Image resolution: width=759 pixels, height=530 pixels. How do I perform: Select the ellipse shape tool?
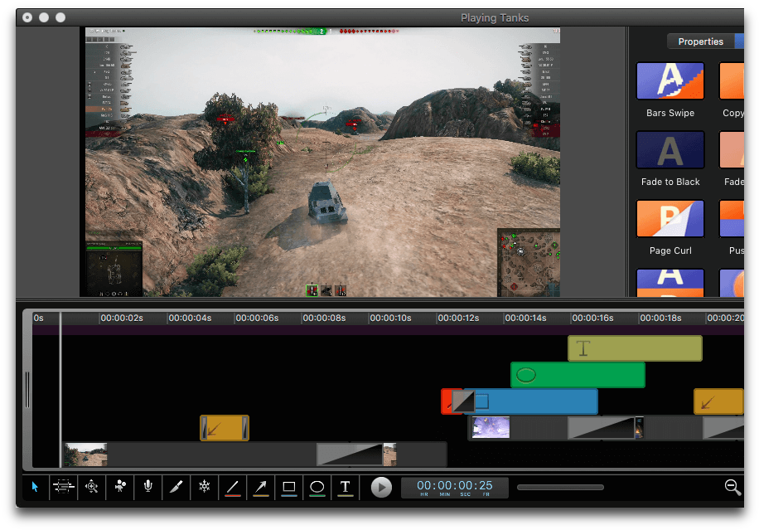317,486
